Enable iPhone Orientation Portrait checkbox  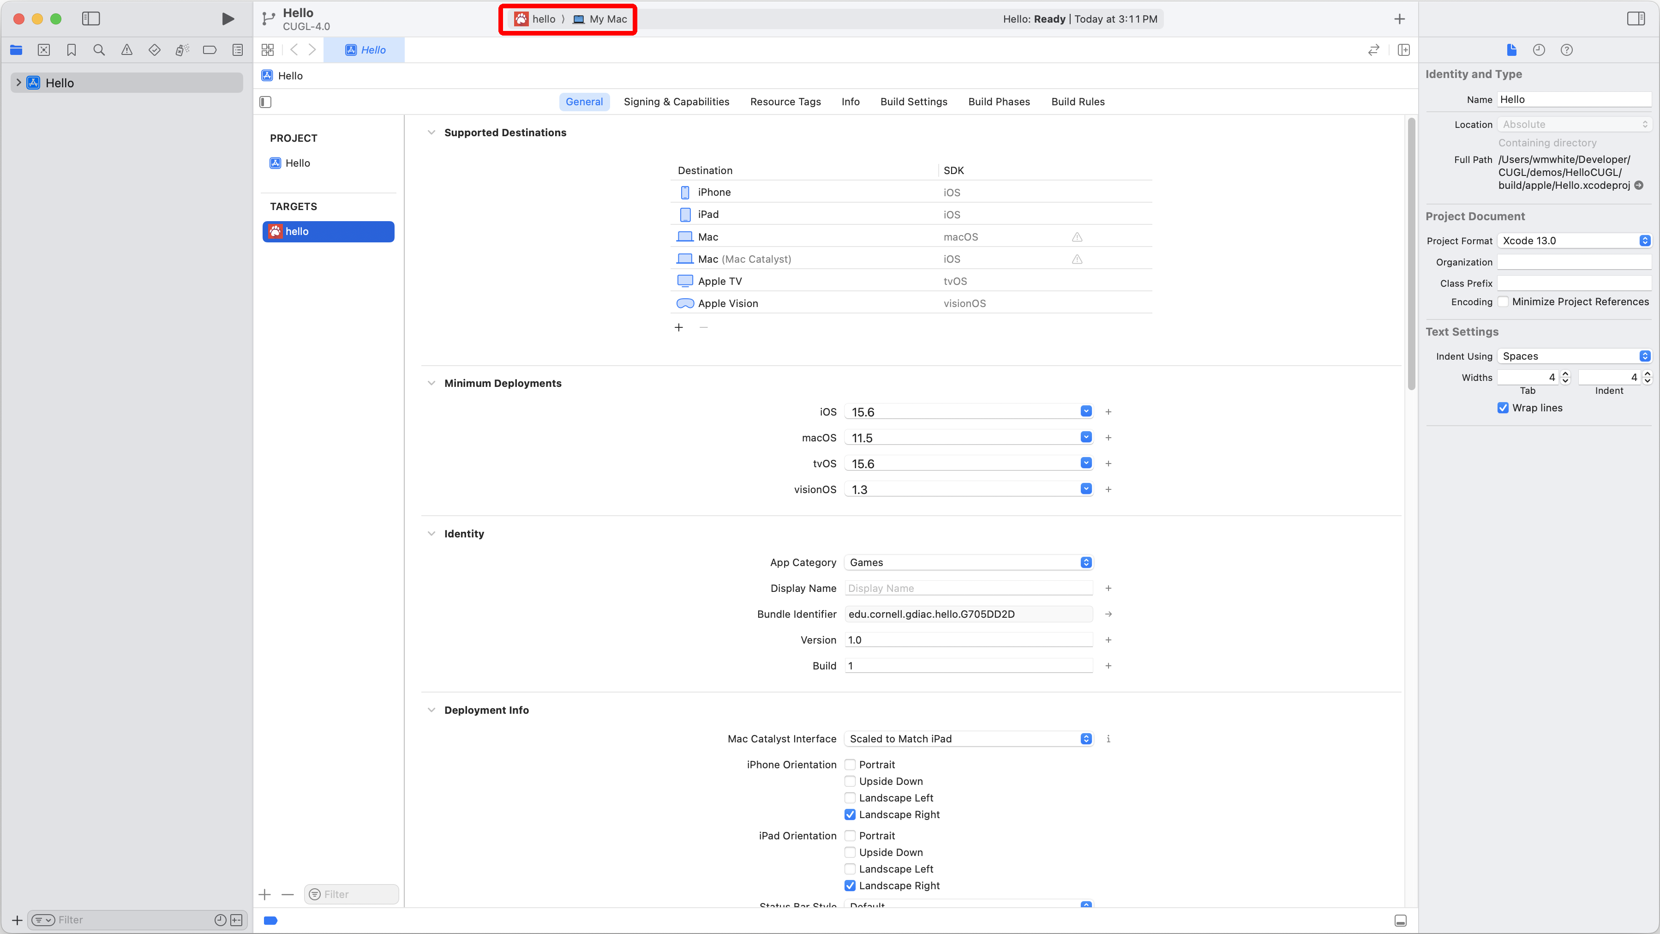tap(850, 765)
